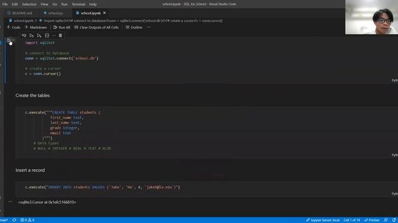Open the output cell ellipsis menu

point(10,201)
